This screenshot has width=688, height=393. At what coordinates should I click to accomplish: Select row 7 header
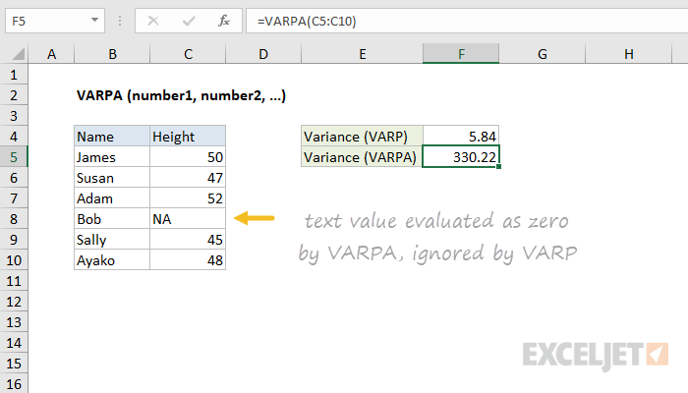click(x=14, y=198)
